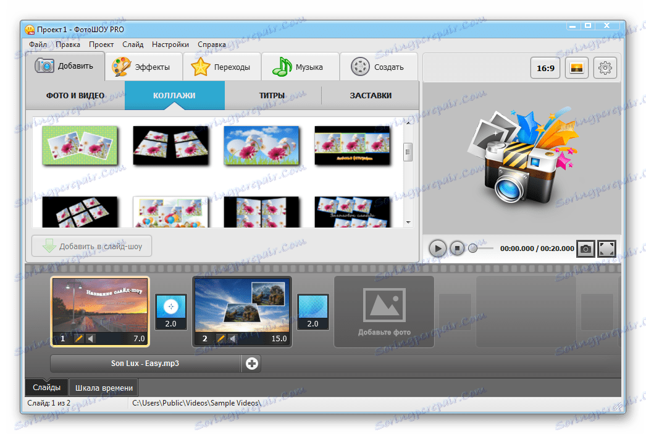646x434 pixels.
Task: Click the Sample Videos path in status bar
Action: pos(196,402)
